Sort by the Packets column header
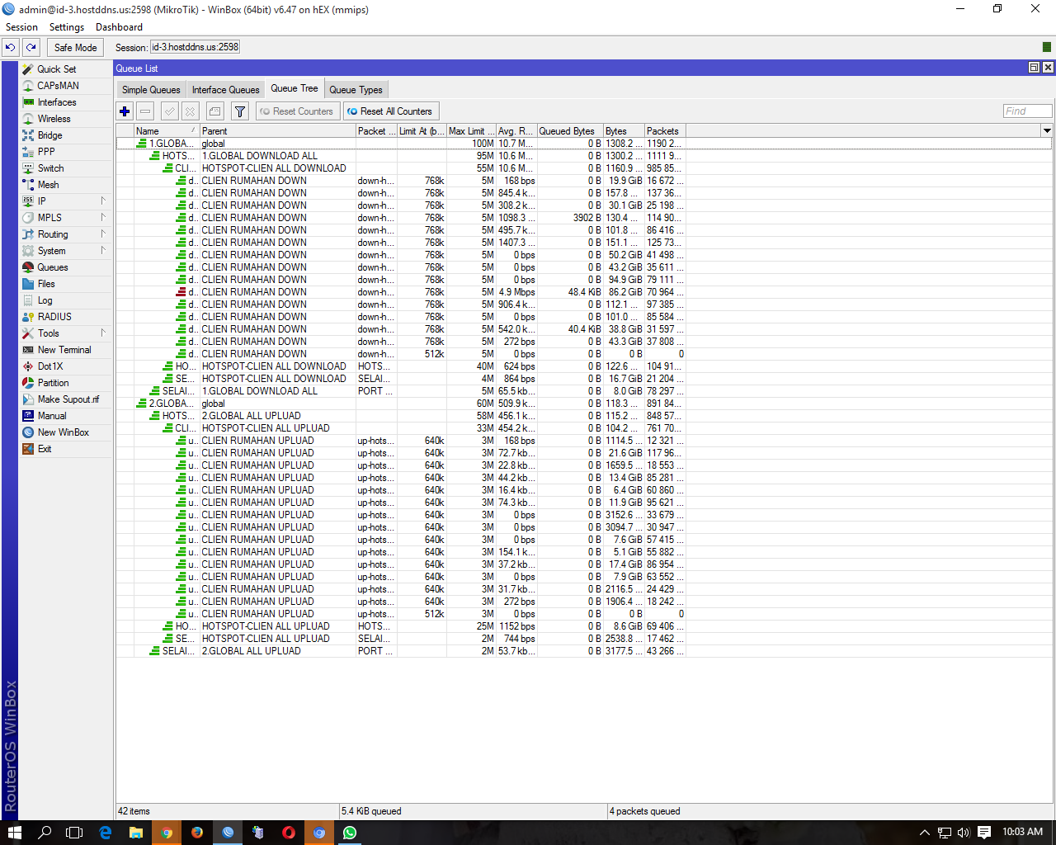This screenshot has height=845, width=1056. 665,131
